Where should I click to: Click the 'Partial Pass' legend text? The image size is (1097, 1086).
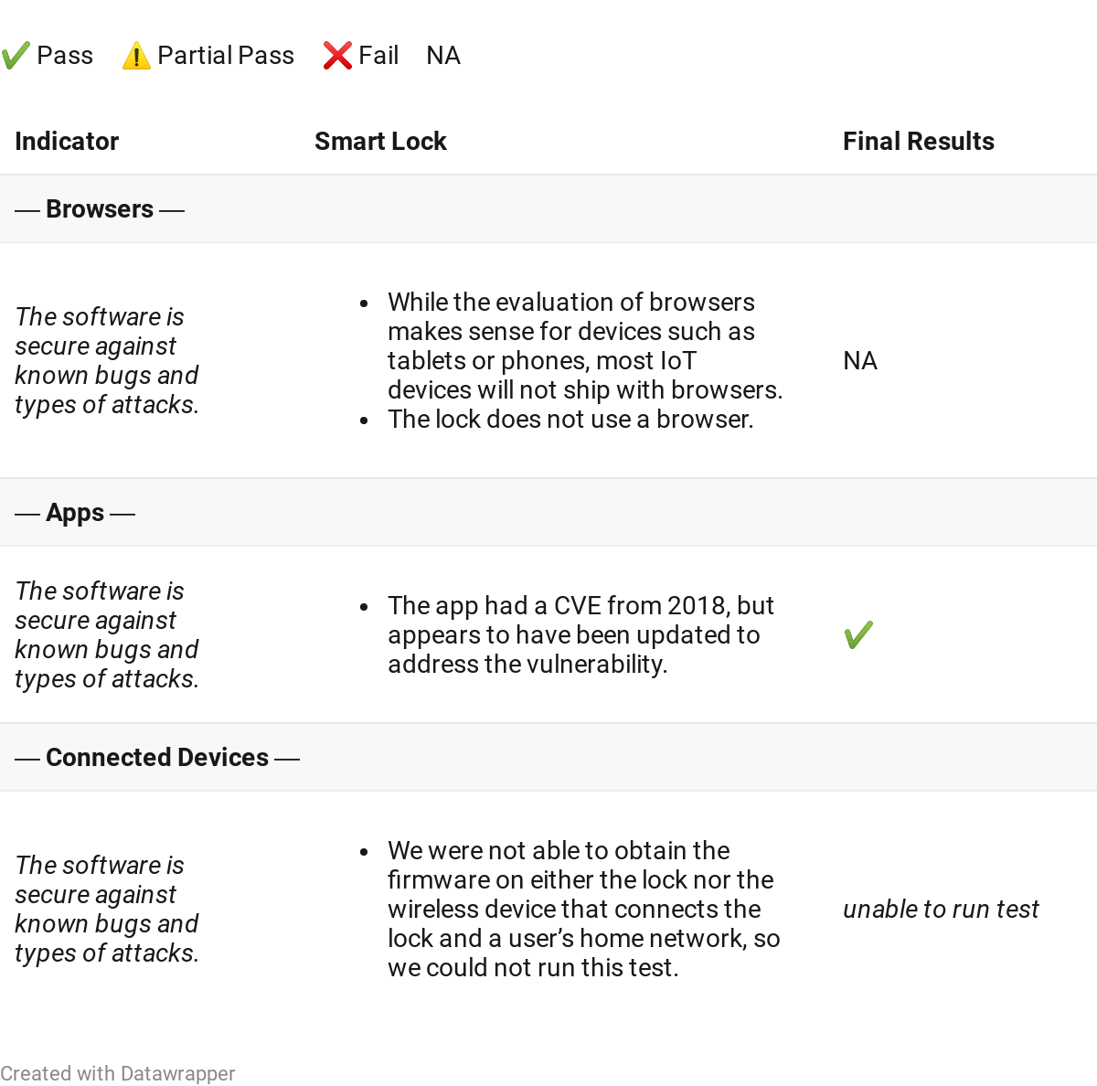pos(226,56)
